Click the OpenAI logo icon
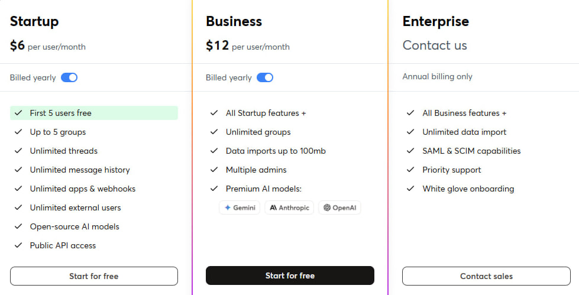 (x=327, y=208)
